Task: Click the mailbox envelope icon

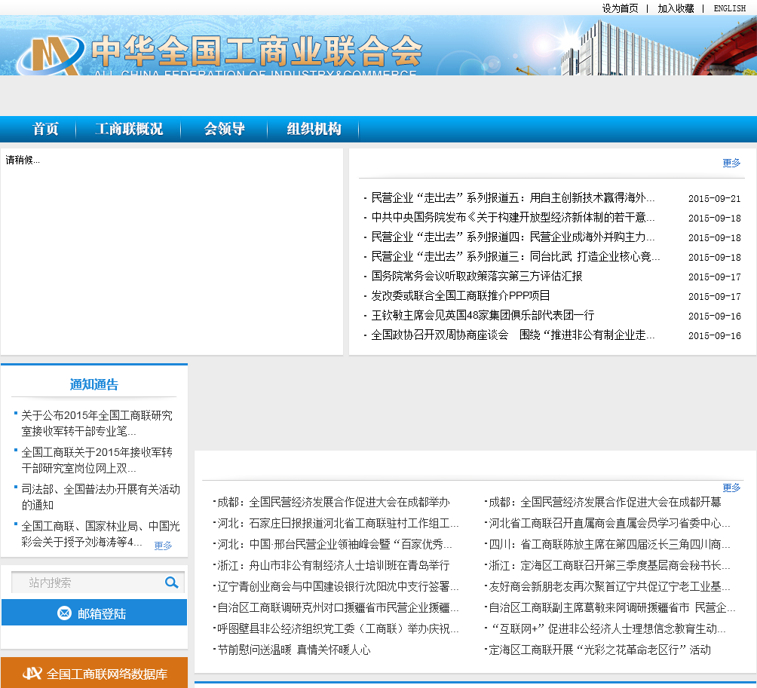Action: pyautogui.click(x=64, y=613)
